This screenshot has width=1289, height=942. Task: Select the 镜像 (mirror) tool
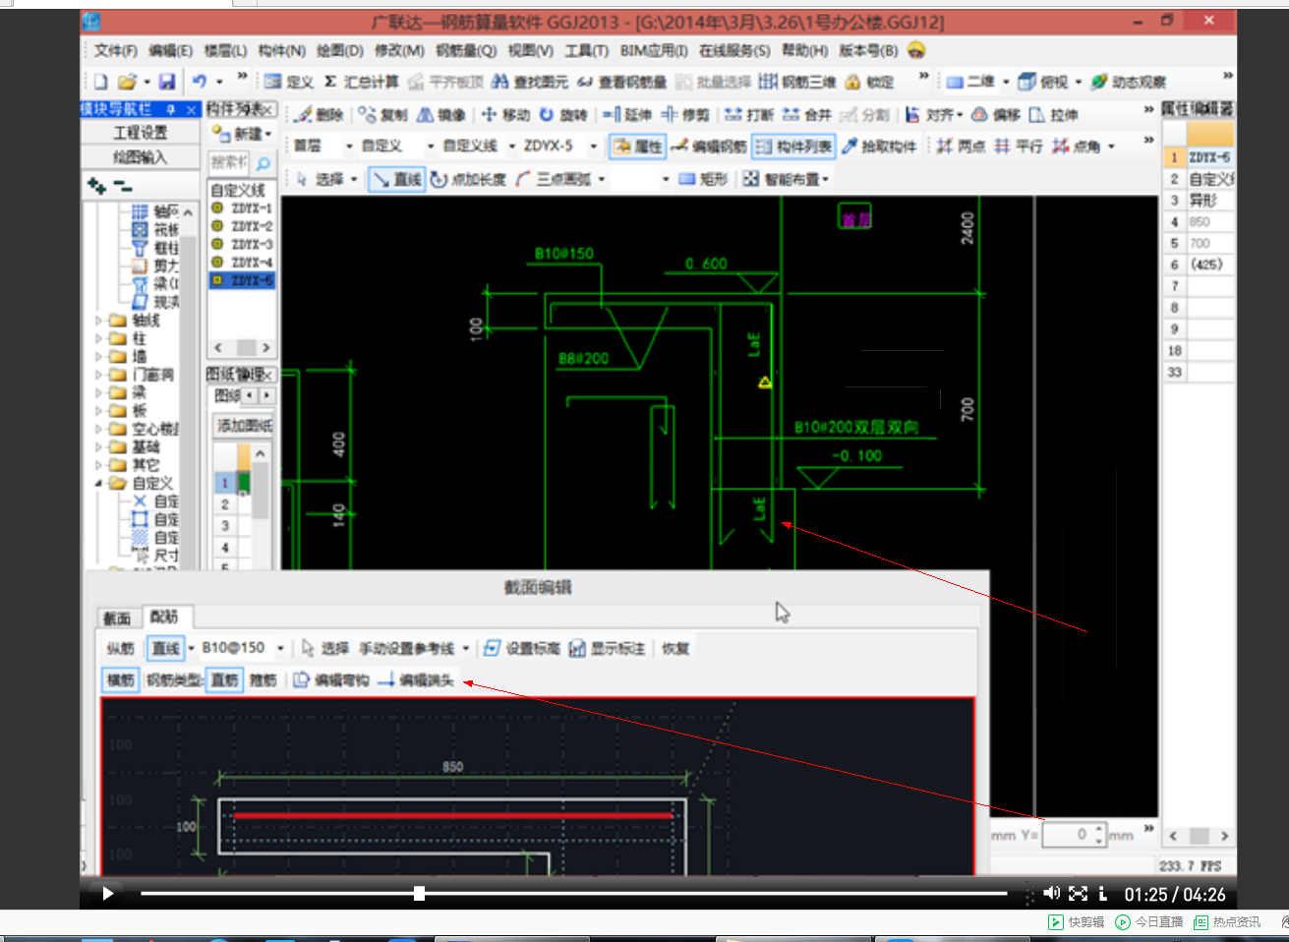440,115
